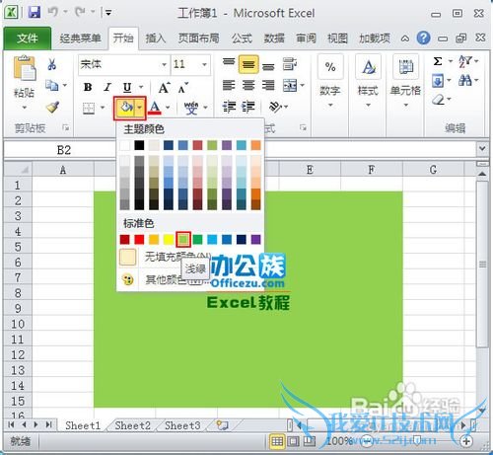
Task: Toggle Italic formatting
Action: coord(107,87)
